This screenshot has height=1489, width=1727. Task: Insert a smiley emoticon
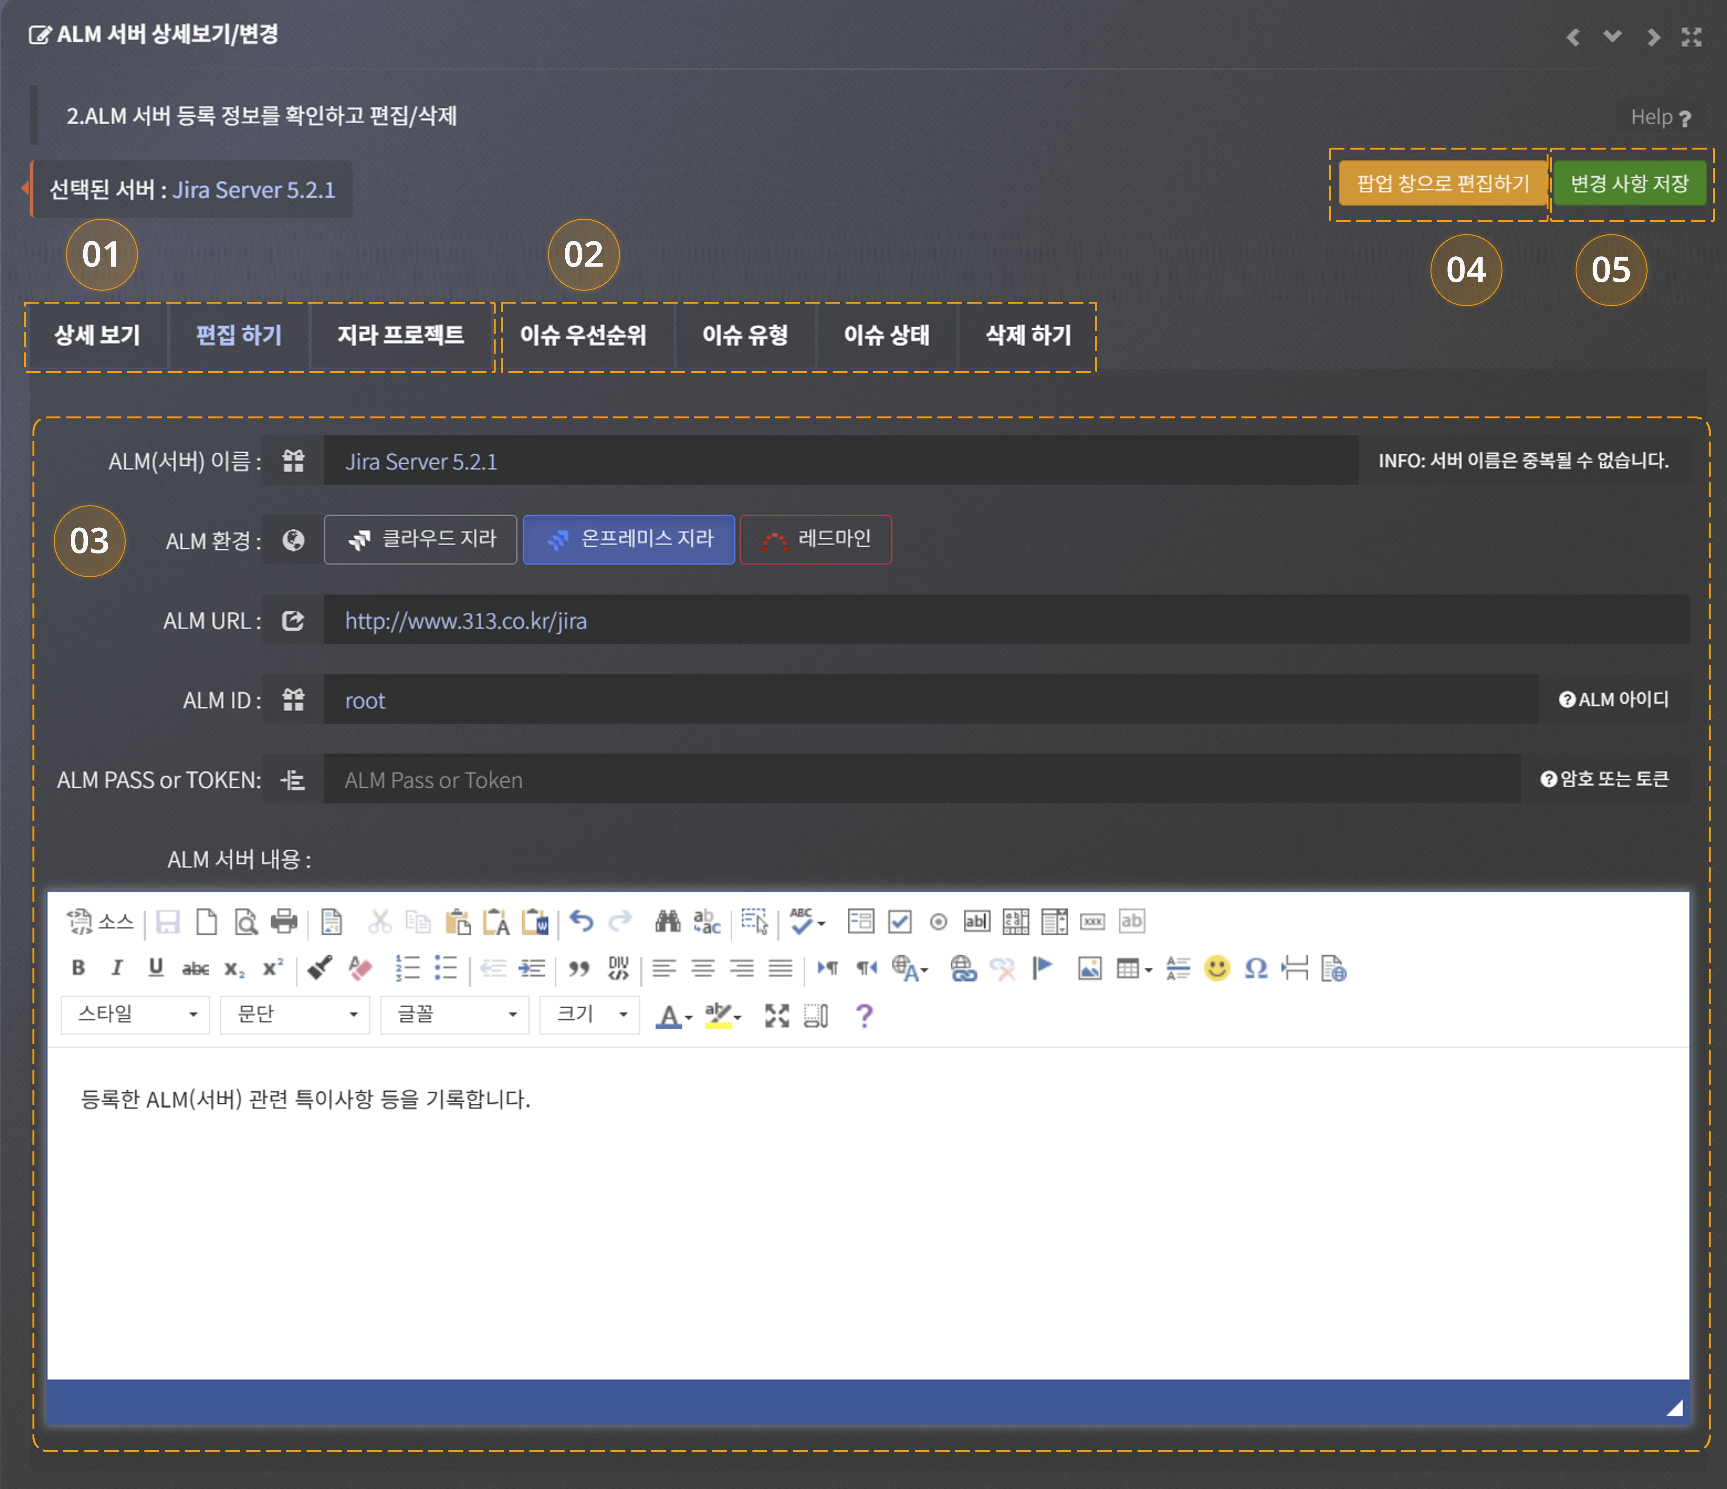coord(1217,968)
